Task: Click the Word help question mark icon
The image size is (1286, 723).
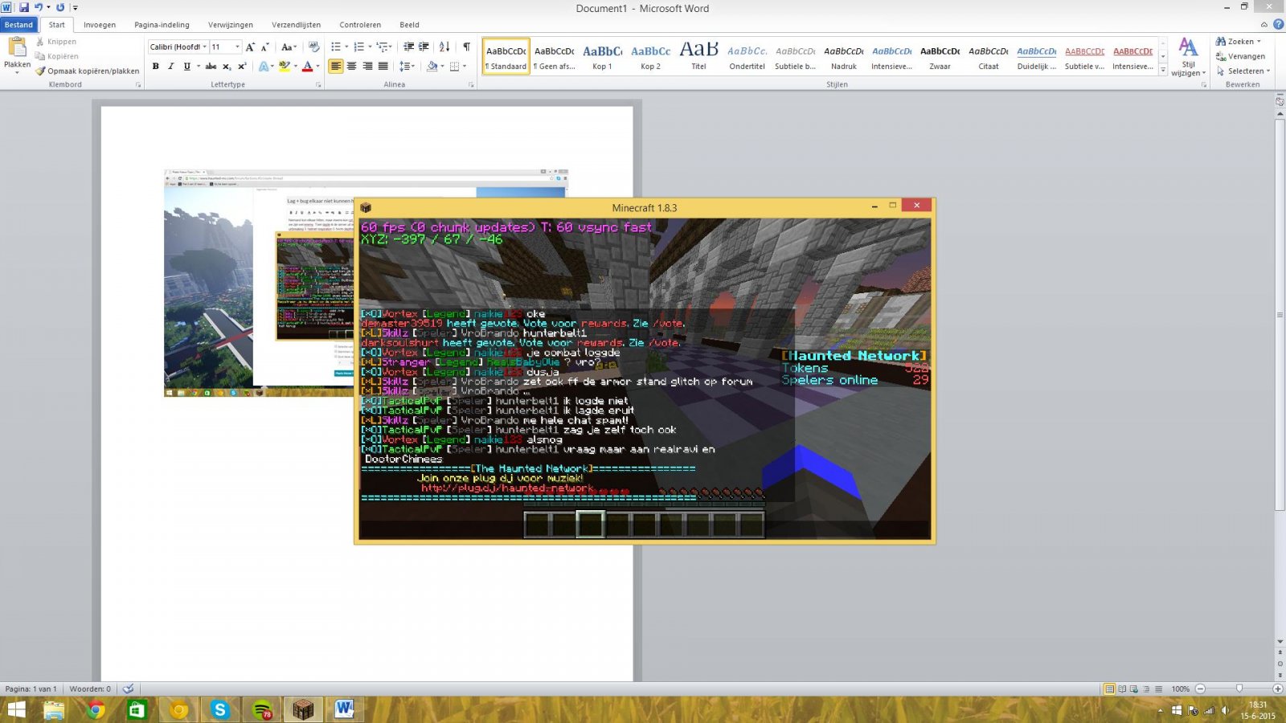Action: [x=1278, y=25]
